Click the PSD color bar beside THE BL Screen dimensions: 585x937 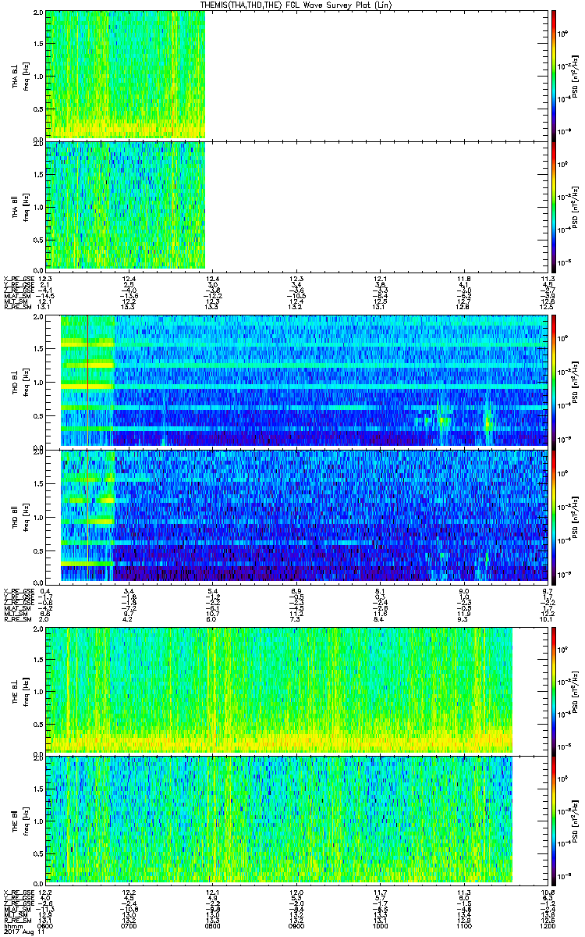click(x=554, y=690)
